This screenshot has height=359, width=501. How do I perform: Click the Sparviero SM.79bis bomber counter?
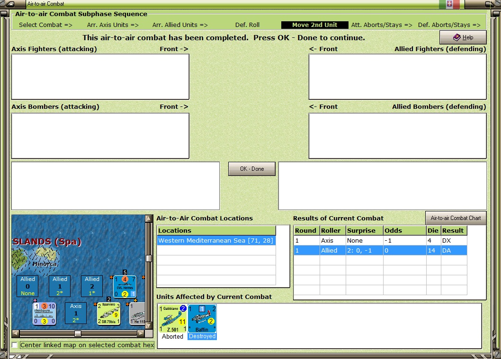click(x=108, y=314)
